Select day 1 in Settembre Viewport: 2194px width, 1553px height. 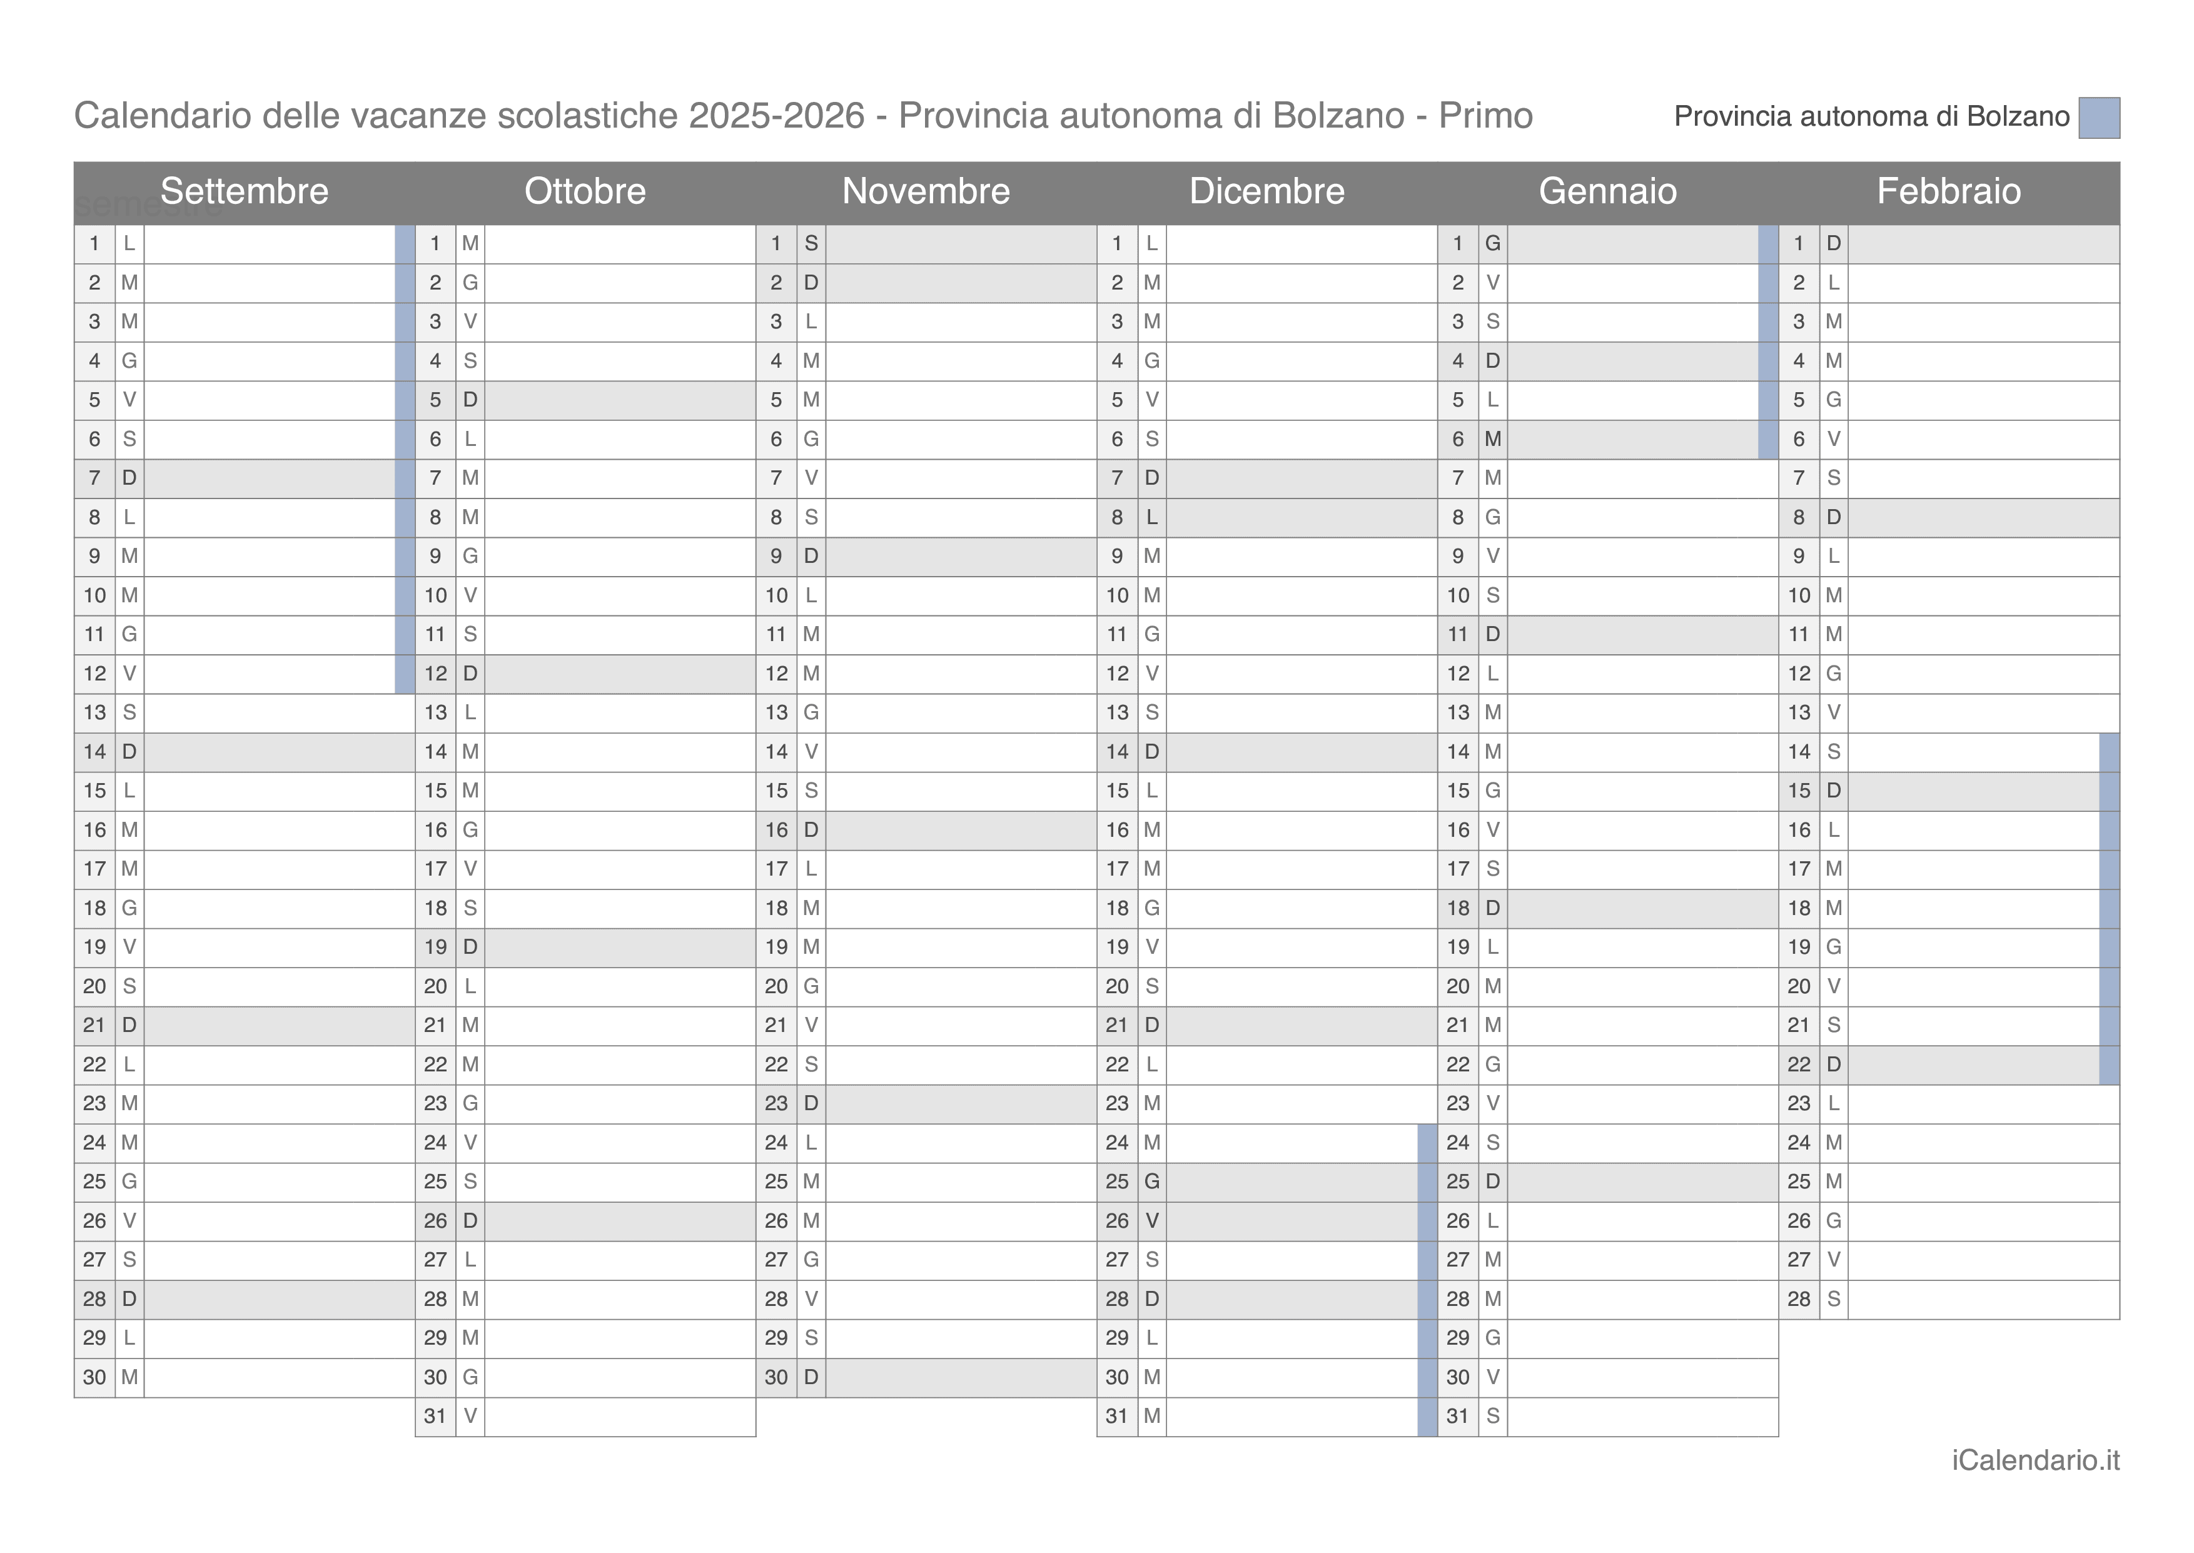pyautogui.click(x=94, y=244)
